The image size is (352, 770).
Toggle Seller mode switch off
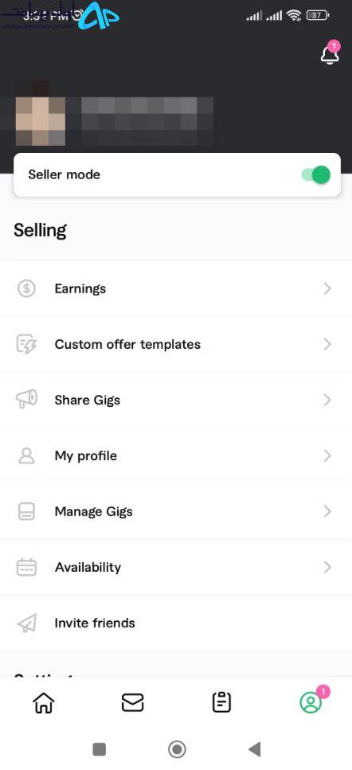tap(315, 175)
